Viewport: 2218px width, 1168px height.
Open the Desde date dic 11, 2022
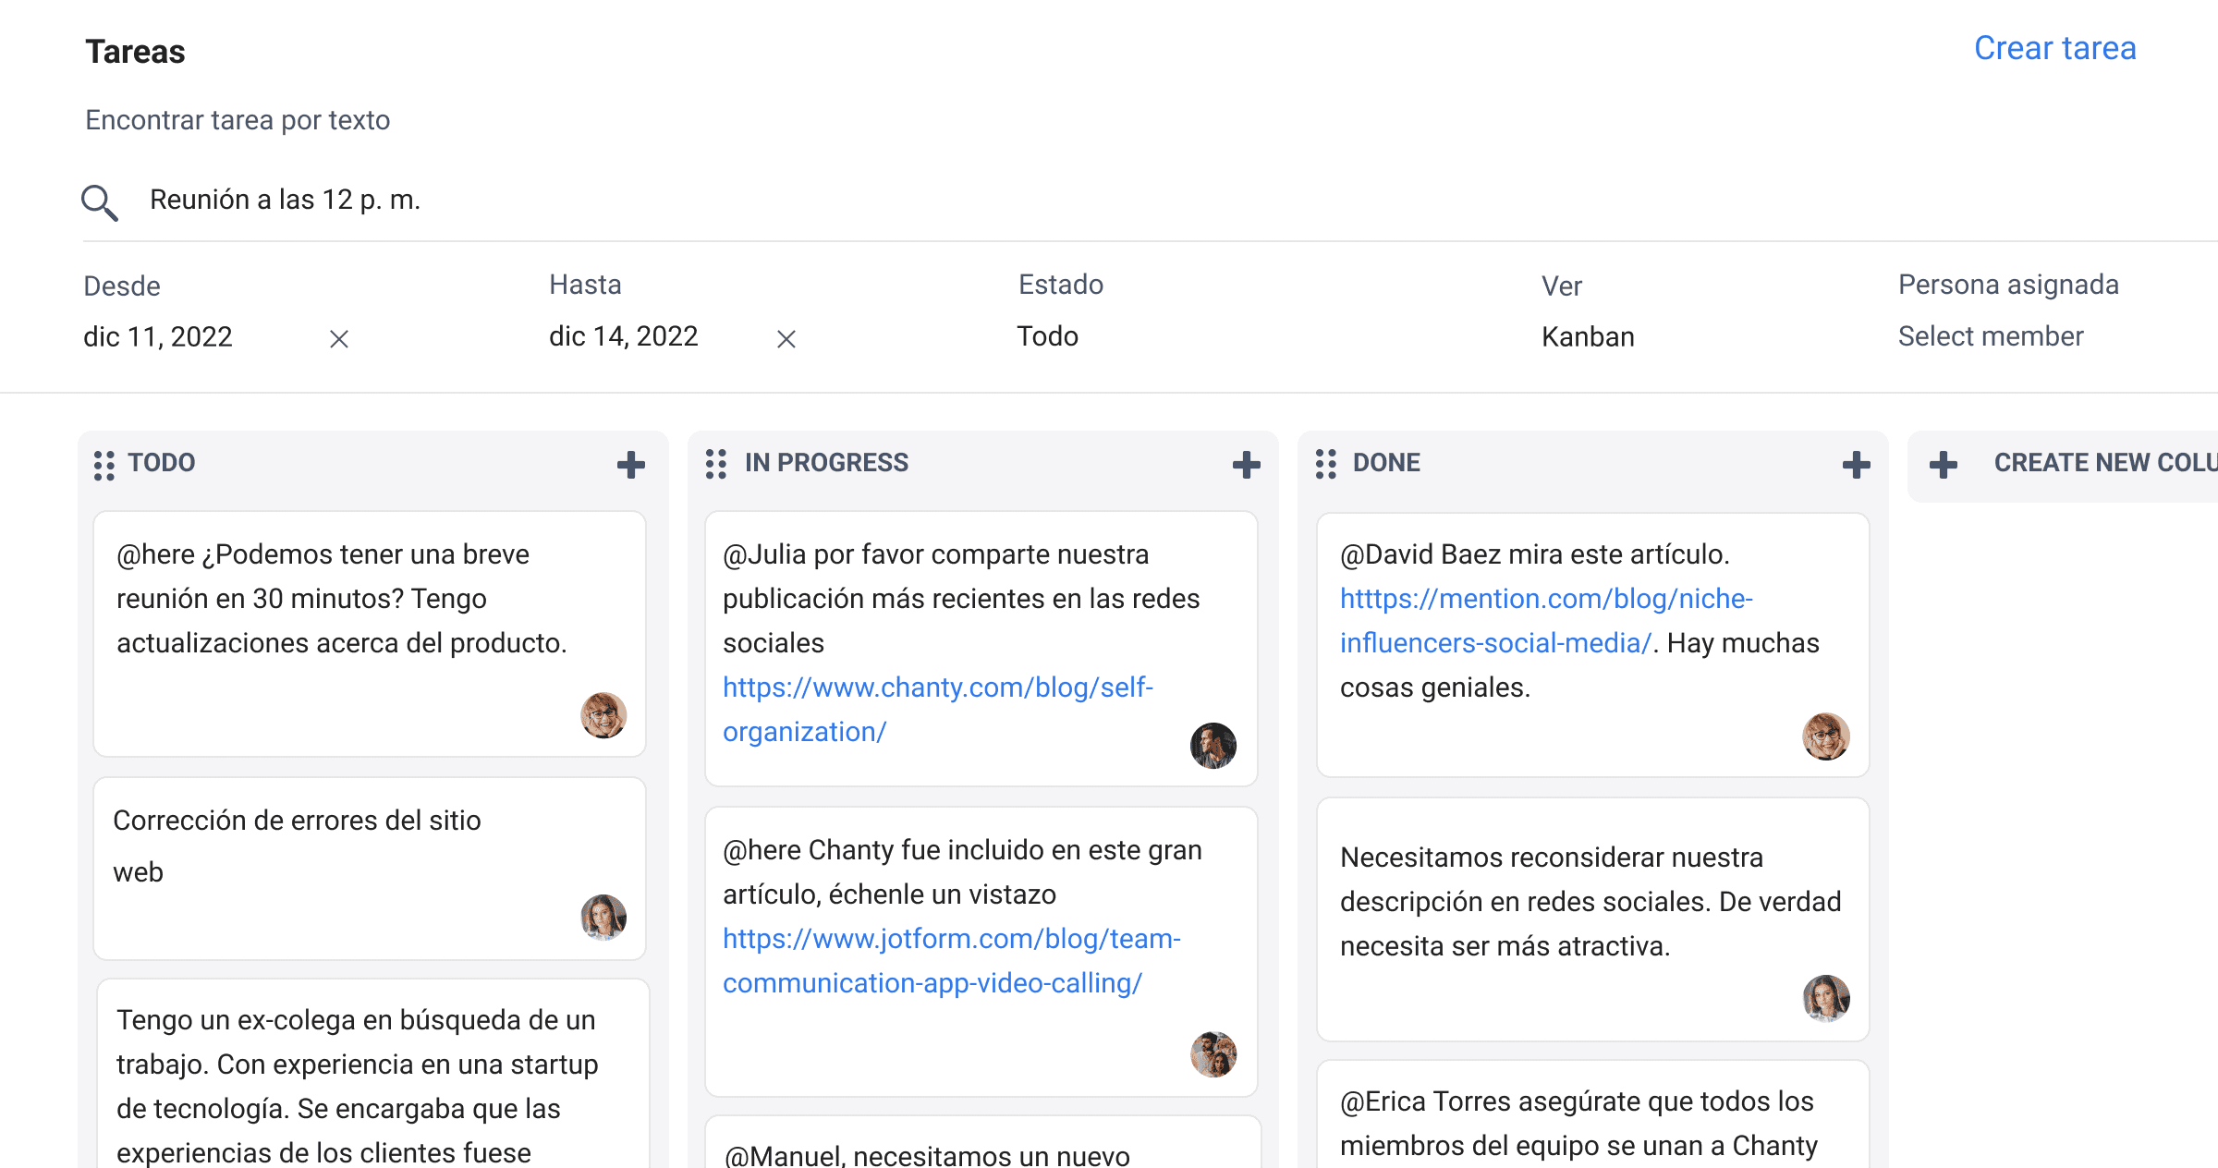tap(158, 336)
